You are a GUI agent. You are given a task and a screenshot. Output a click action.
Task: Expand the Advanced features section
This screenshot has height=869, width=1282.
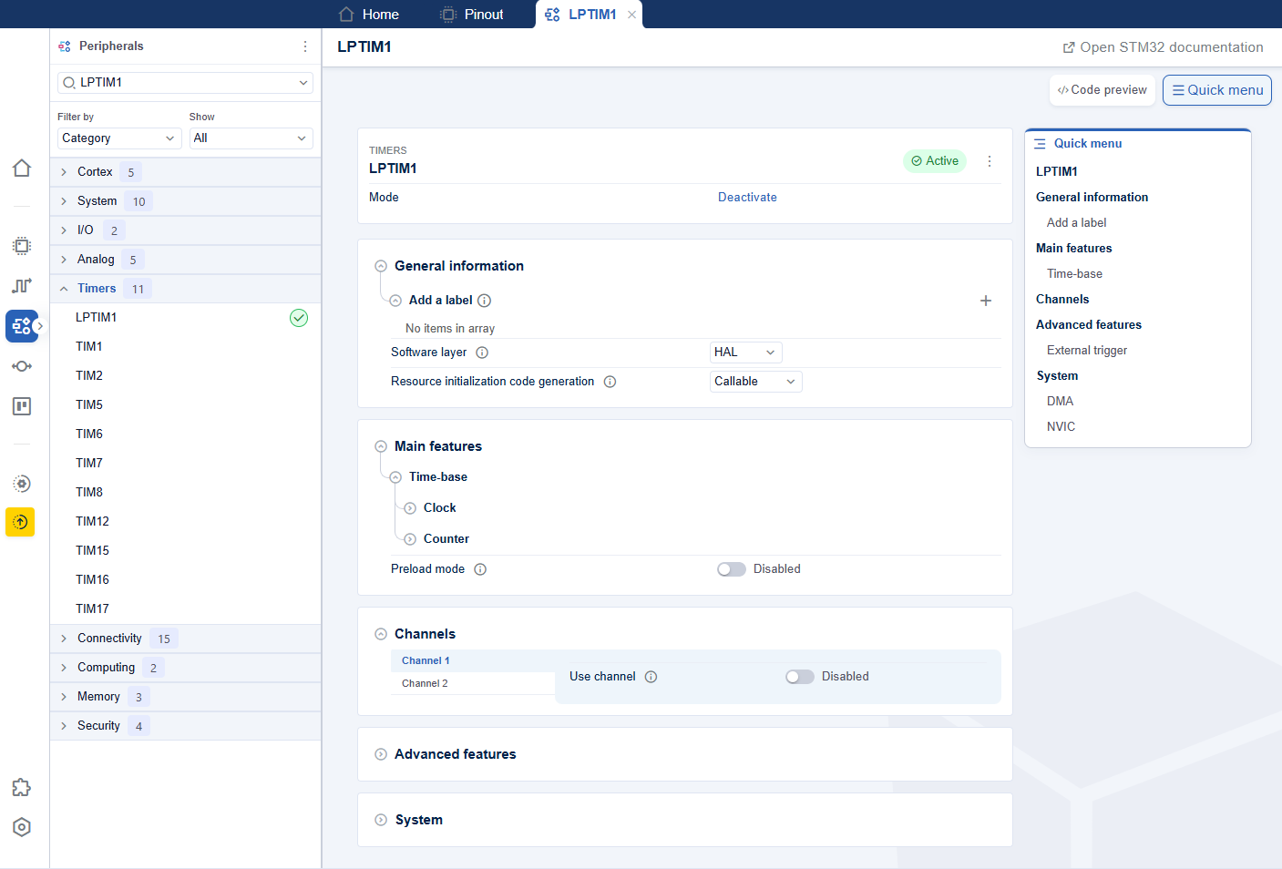381,754
